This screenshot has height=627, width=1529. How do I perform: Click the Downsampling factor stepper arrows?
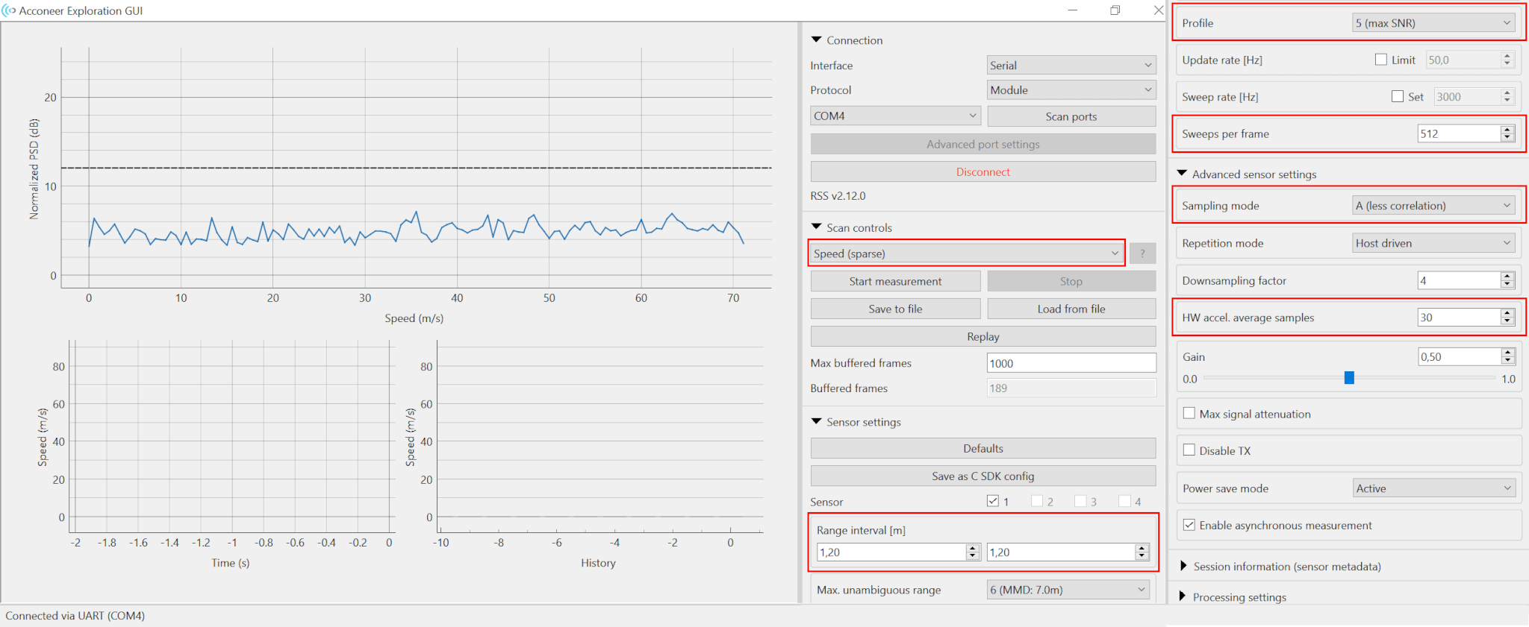(1507, 280)
